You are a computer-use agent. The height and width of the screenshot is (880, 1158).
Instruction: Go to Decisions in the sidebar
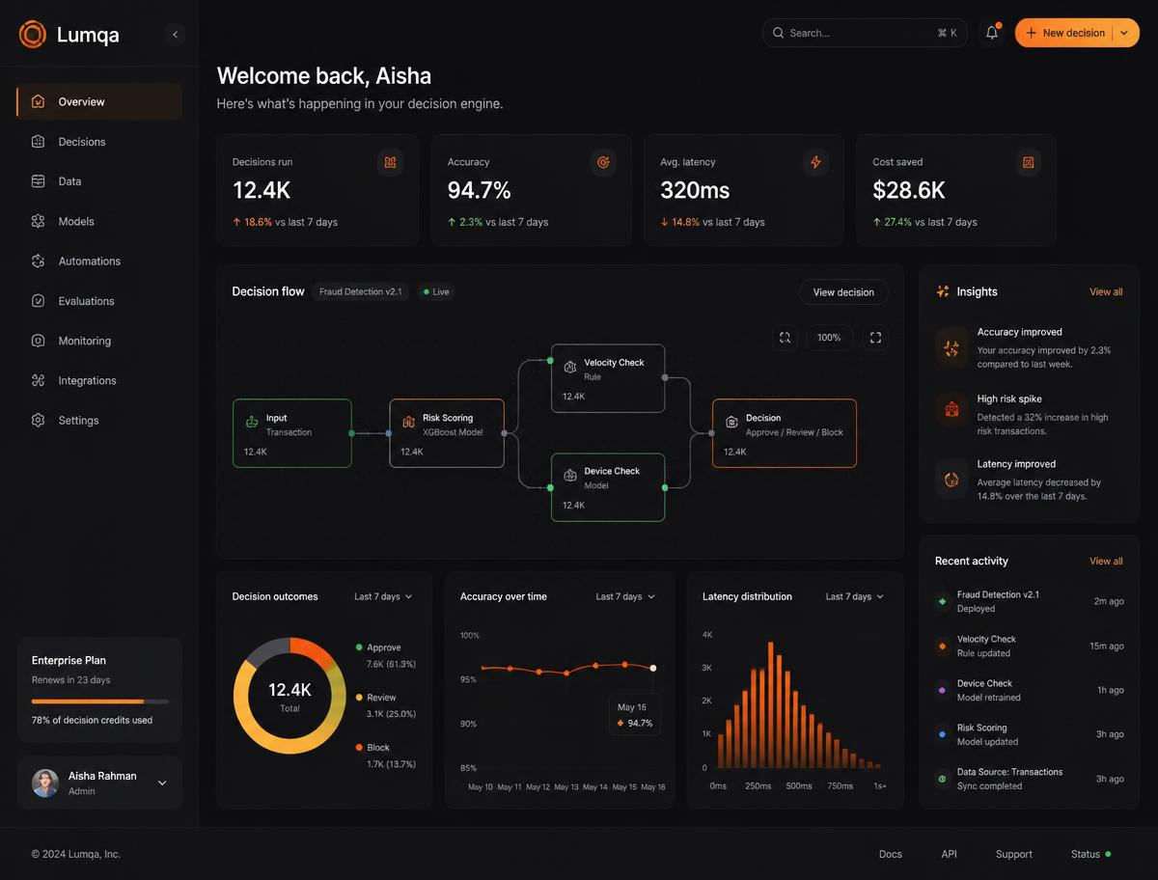point(99,142)
